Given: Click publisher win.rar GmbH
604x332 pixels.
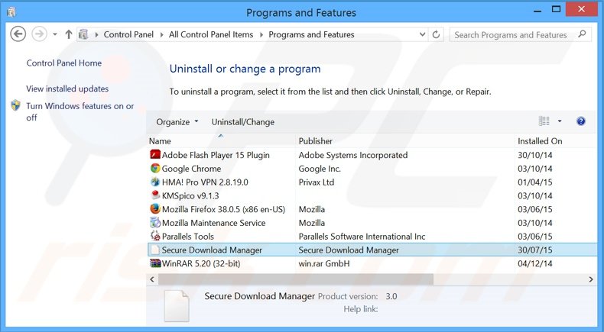Looking at the screenshot, I should coord(324,263).
